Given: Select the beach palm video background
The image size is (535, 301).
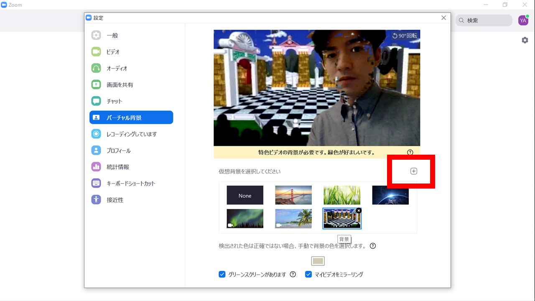Looking at the screenshot, I should pos(293,219).
